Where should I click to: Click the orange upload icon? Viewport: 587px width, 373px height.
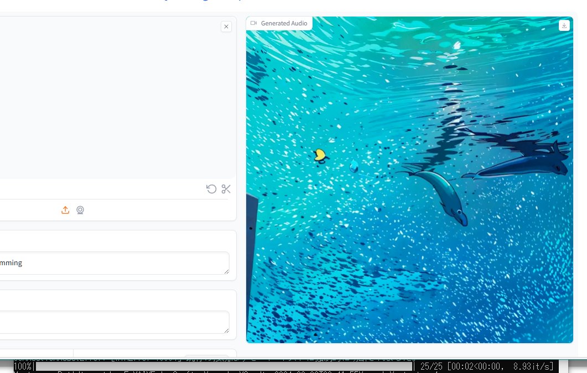tap(65, 210)
